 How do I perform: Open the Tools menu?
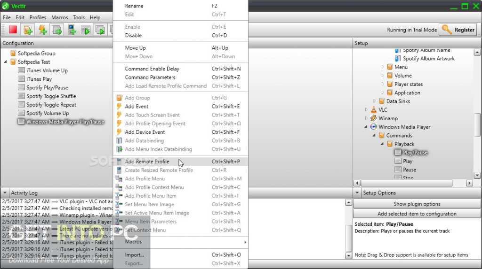[79, 17]
